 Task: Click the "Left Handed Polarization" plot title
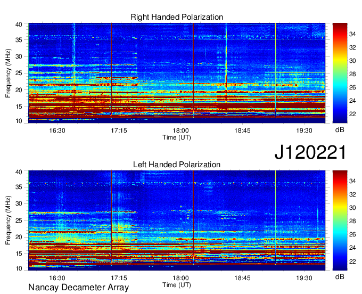(x=177, y=165)
